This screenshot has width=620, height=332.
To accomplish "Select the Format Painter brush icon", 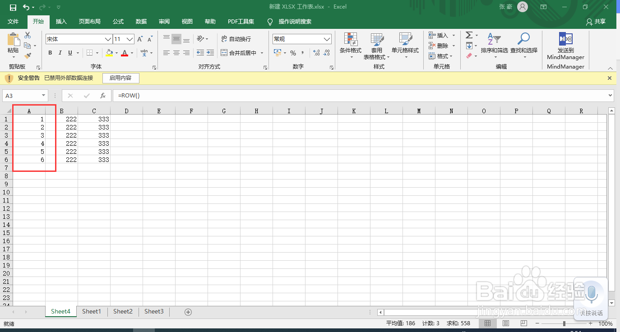I will pyautogui.click(x=28, y=55).
